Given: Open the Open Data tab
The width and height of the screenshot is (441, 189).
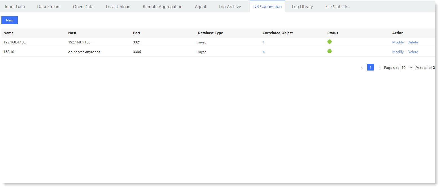Looking at the screenshot, I should point(83,7).
